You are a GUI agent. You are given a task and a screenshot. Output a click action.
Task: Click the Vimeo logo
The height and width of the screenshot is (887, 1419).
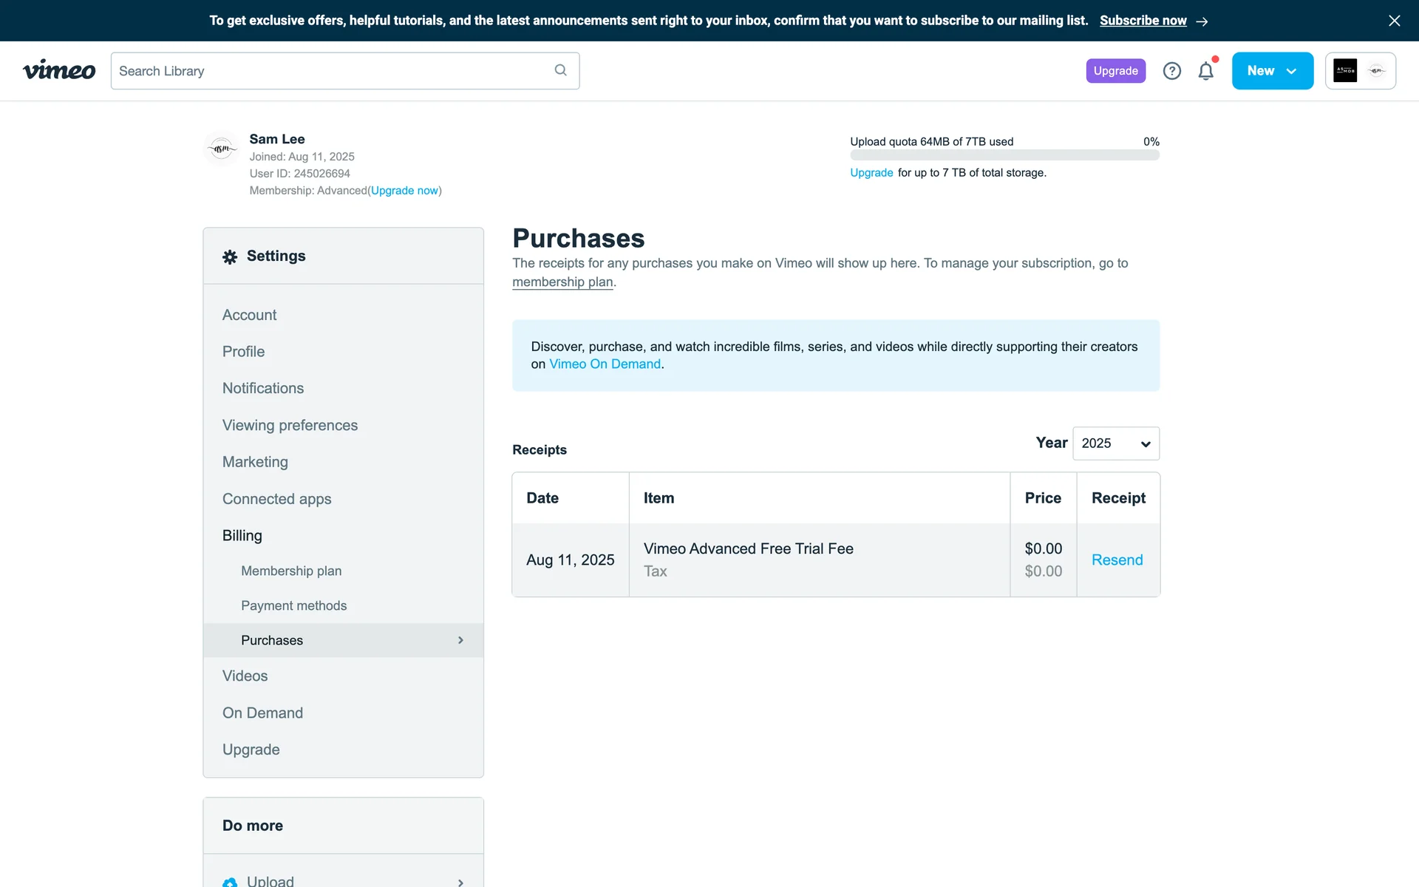click(x=59, y=70)
